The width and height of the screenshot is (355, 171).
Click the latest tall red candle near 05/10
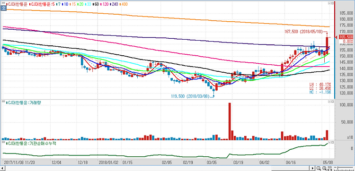(327, 45)
